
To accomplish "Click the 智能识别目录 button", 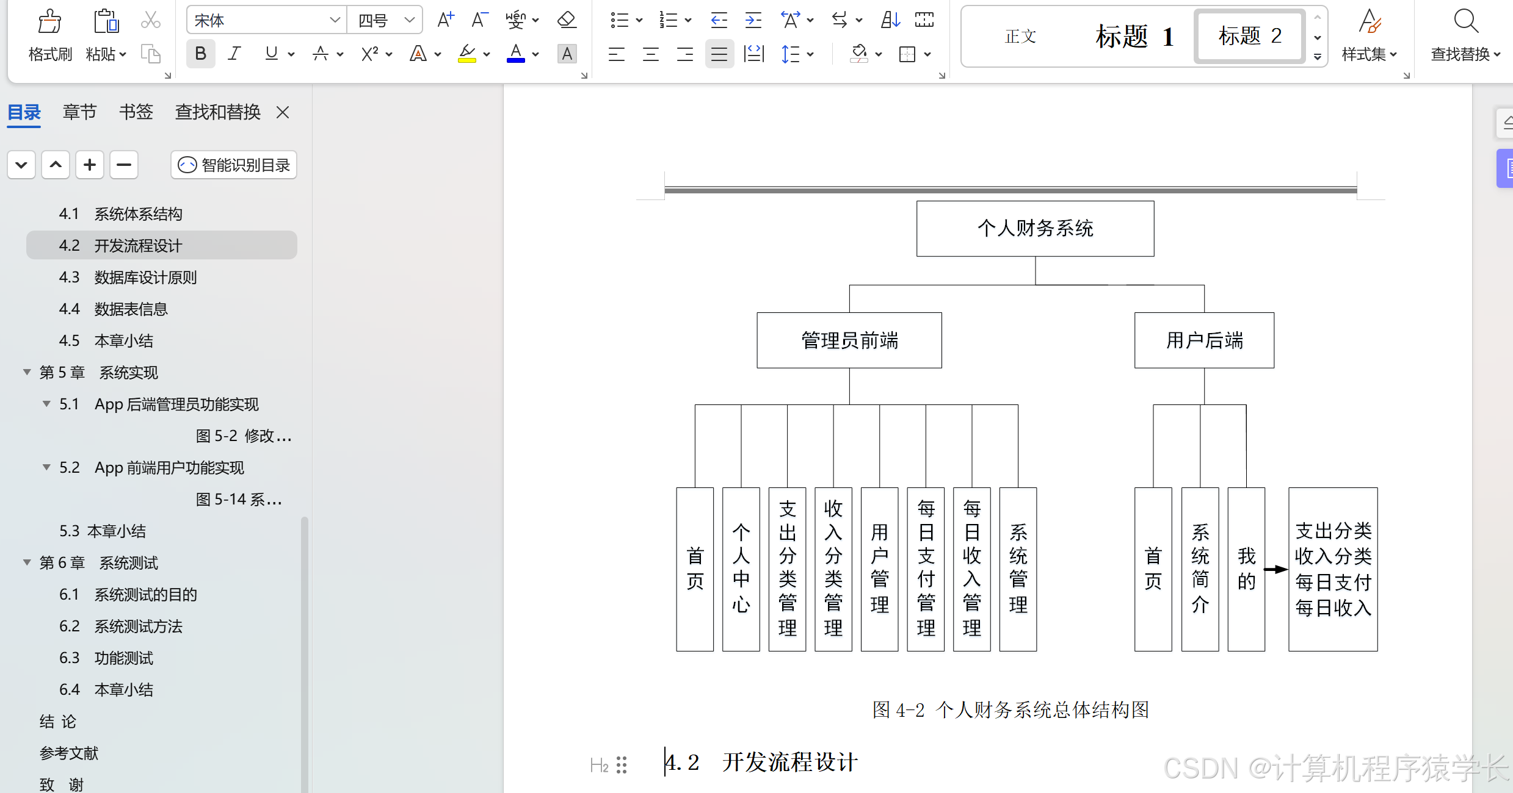I will click(x=234, y=165).
